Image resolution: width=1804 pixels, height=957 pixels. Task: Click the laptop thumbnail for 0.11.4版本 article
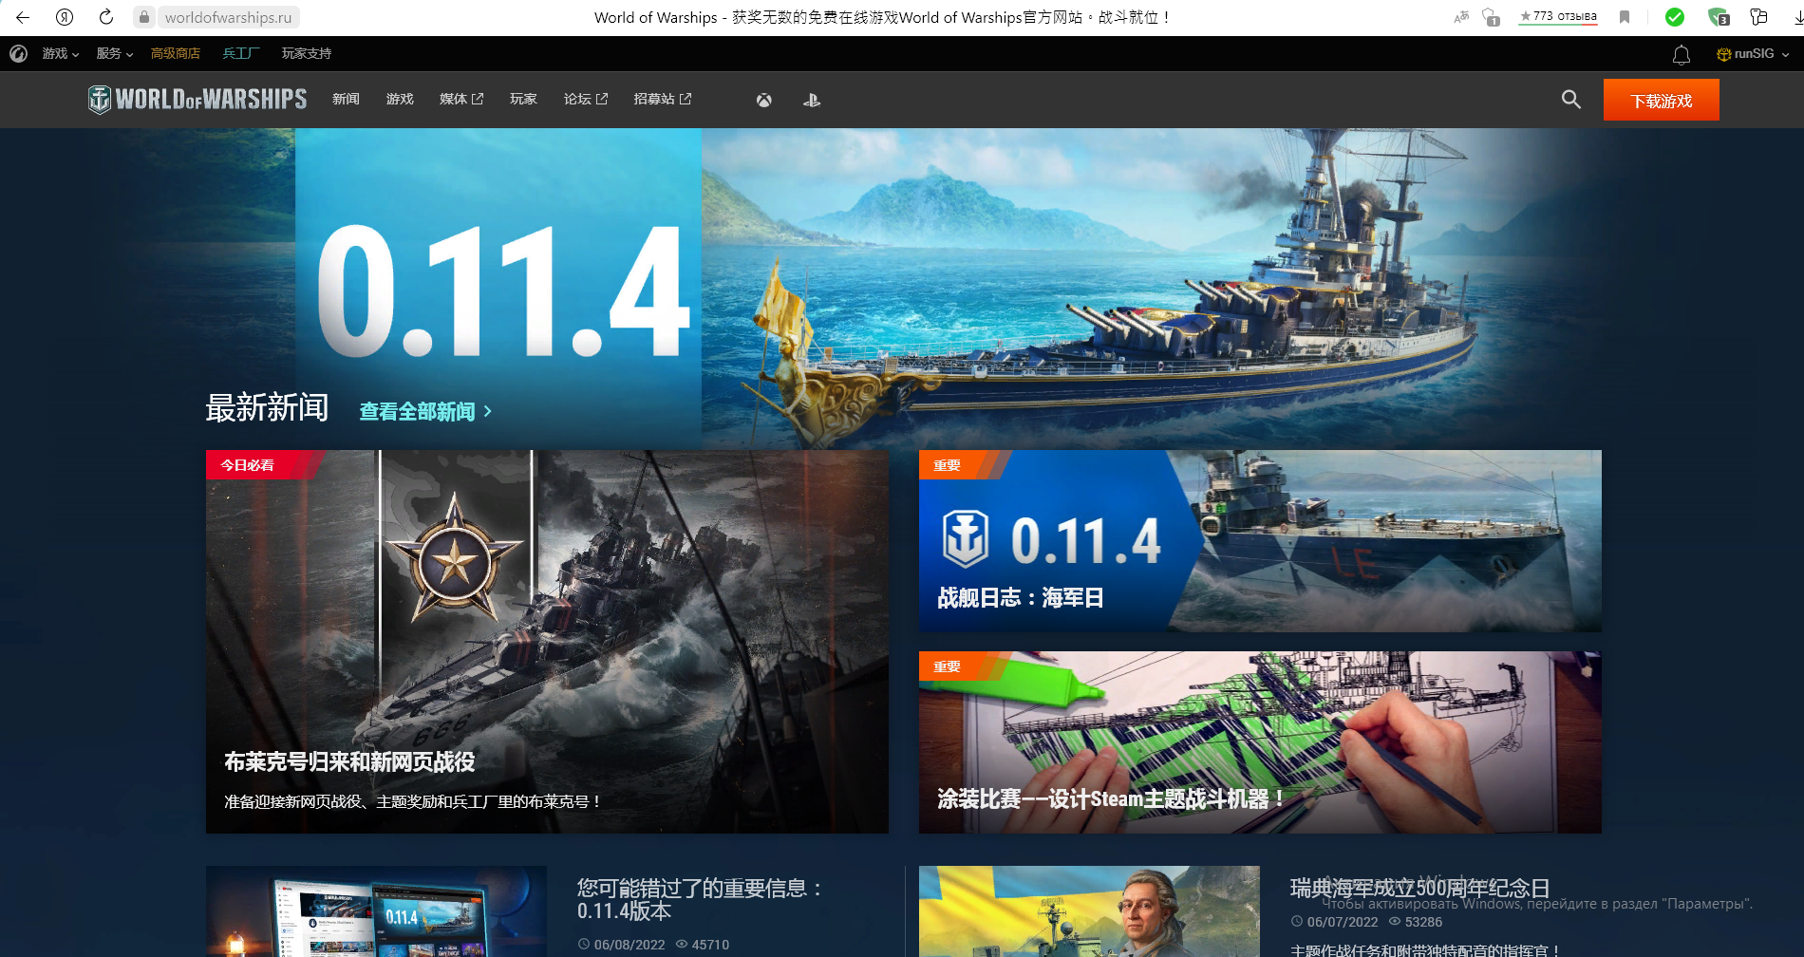376,911
